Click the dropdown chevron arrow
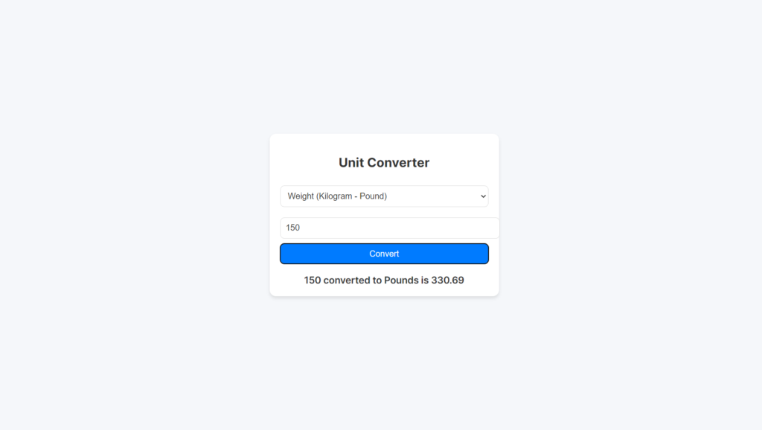 click(483, 196)
